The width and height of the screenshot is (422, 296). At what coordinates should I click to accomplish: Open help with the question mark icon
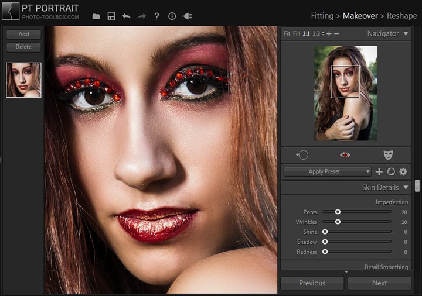[156, 16]
